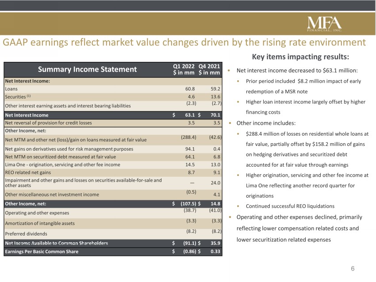Click 'Operating and other expenses' row label
This screenshot has width=376, height=282.
[x=37, y=213]
